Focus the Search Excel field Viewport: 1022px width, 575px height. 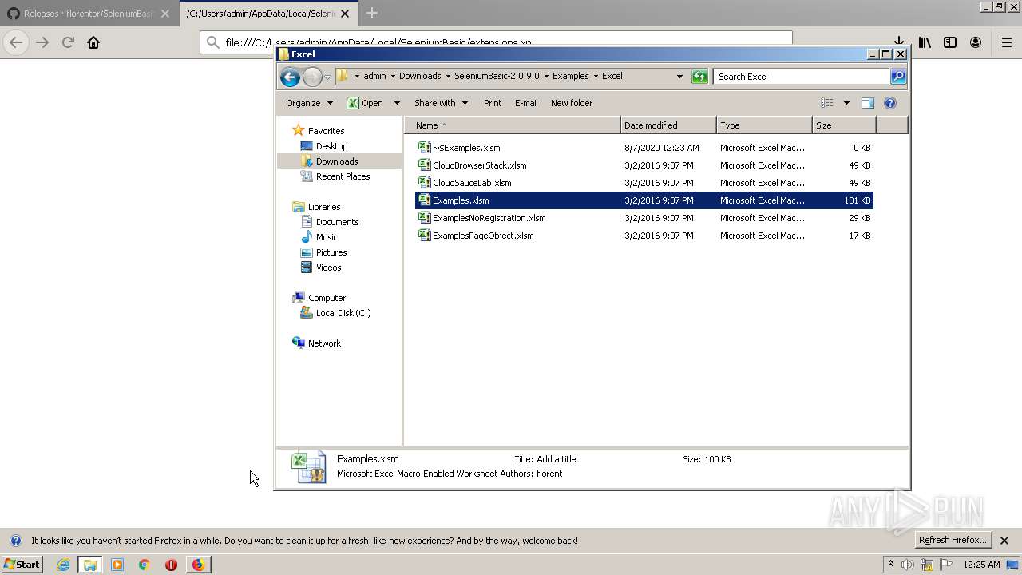click(x=801, y=77)
